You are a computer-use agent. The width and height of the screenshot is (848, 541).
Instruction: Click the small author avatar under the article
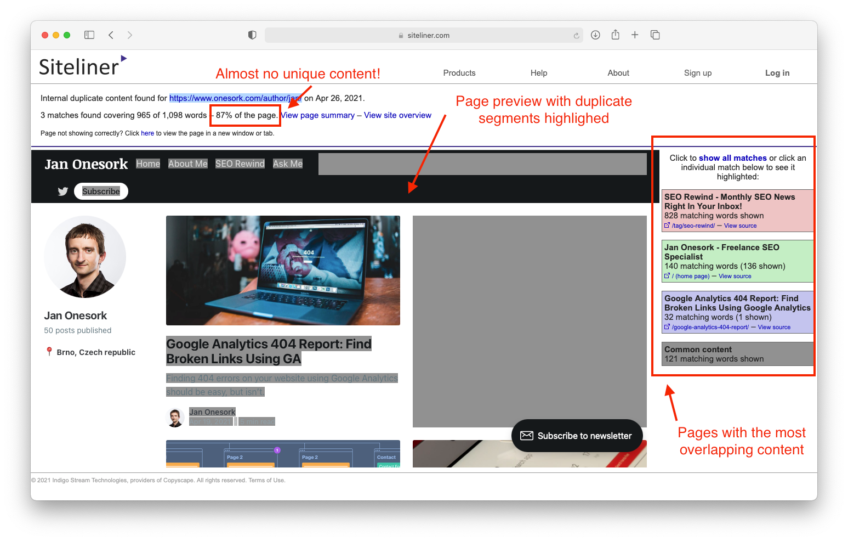click(175, 418)
